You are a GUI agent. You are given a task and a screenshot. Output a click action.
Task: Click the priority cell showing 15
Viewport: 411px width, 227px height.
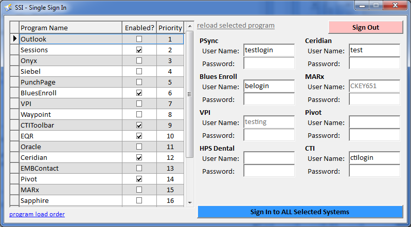(x=170, y=190)
